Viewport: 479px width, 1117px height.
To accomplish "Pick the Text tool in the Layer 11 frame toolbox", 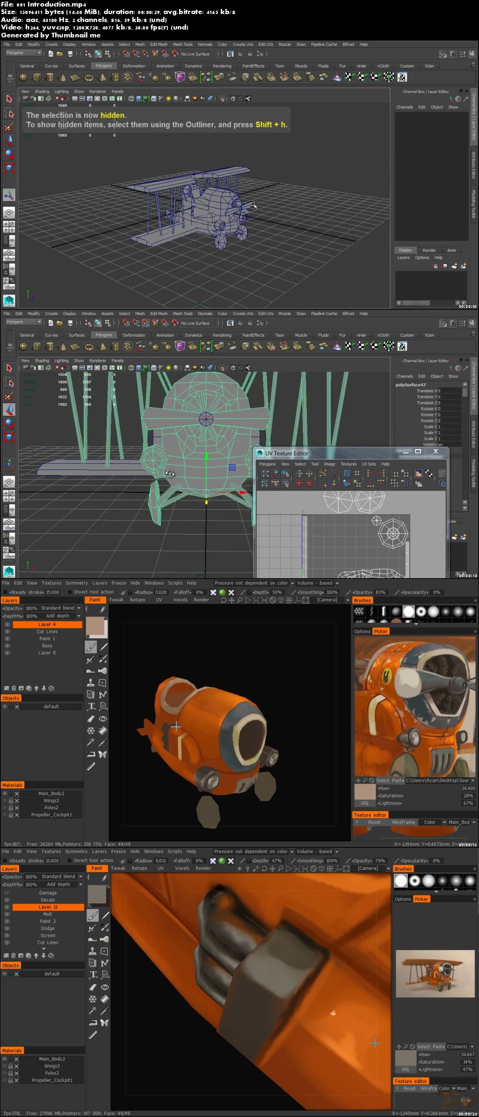I will click(x=93, y=975).
